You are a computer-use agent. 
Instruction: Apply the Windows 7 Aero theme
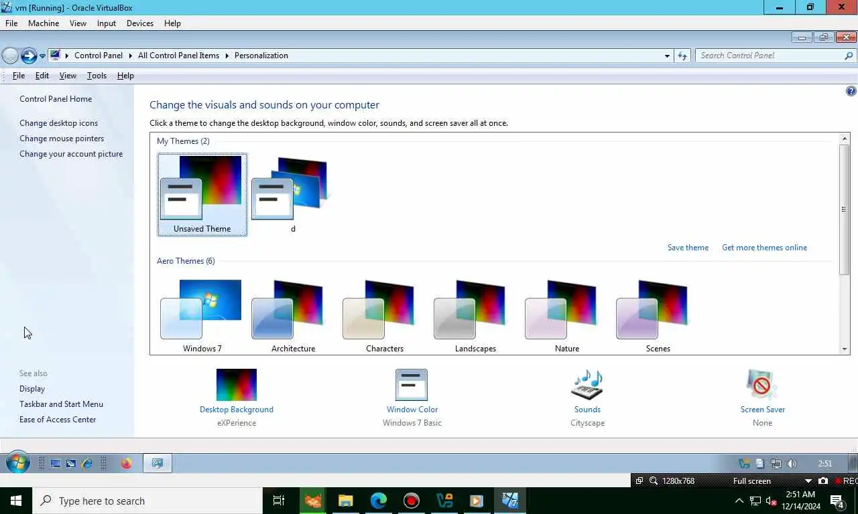202,316
